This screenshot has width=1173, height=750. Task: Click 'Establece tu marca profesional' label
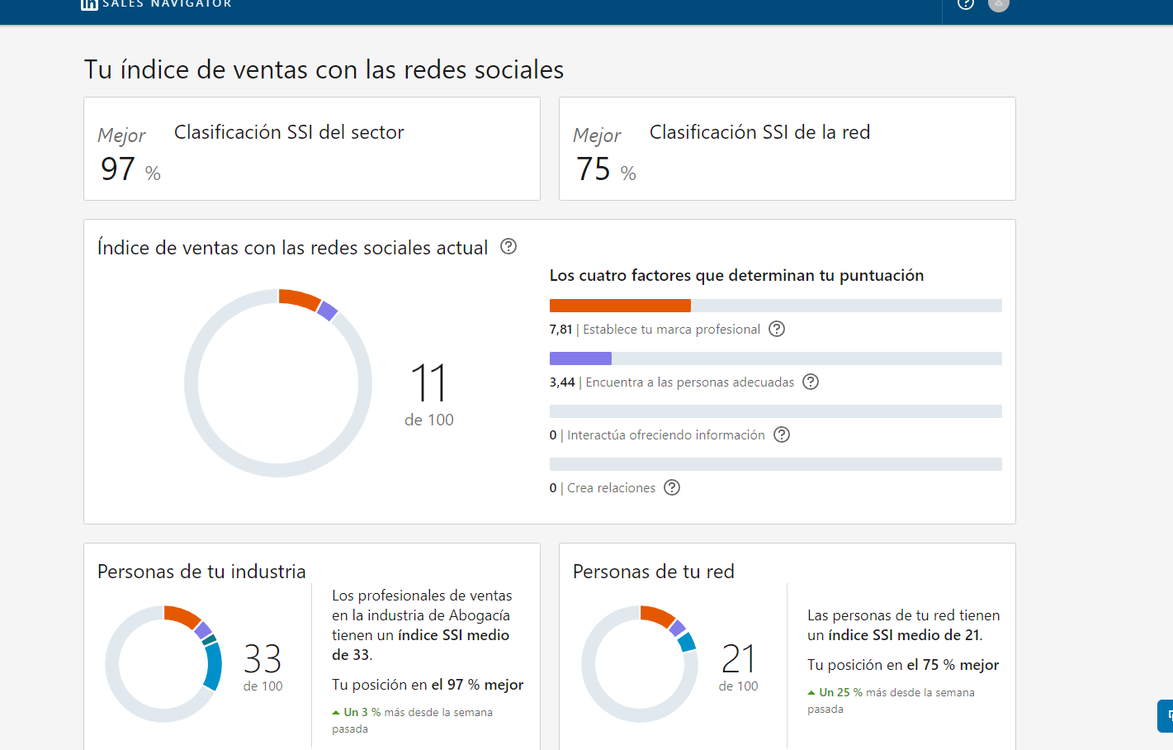671,330
